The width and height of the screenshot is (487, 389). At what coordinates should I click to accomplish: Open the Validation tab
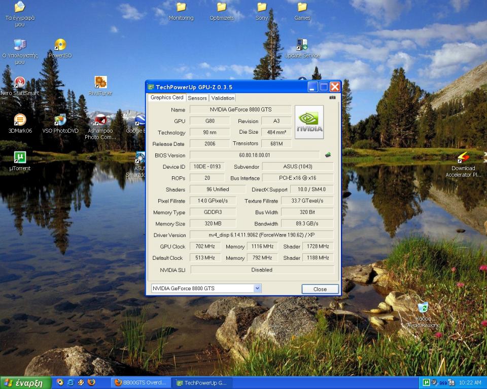click(x=223, y=98)
